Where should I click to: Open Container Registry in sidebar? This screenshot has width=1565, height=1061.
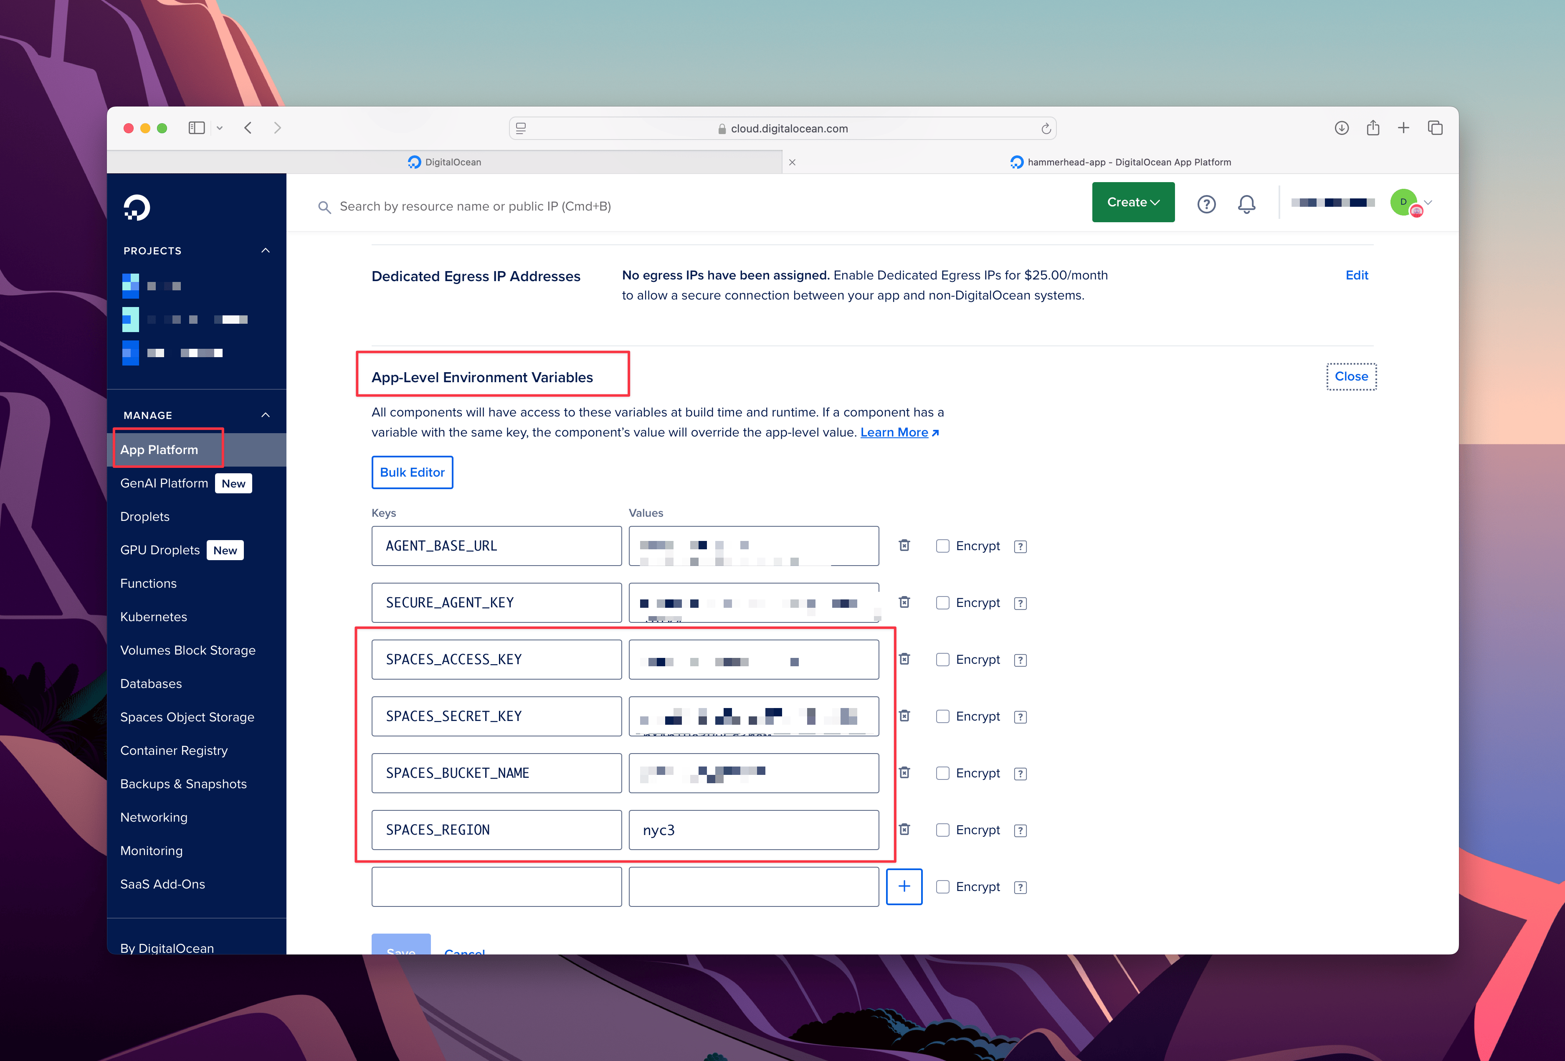[x=174, y=751]
